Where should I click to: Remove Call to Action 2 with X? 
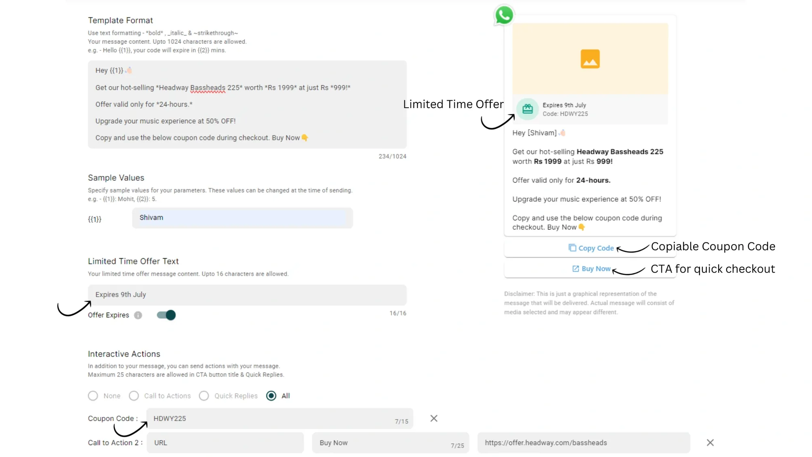click(710, 443)
